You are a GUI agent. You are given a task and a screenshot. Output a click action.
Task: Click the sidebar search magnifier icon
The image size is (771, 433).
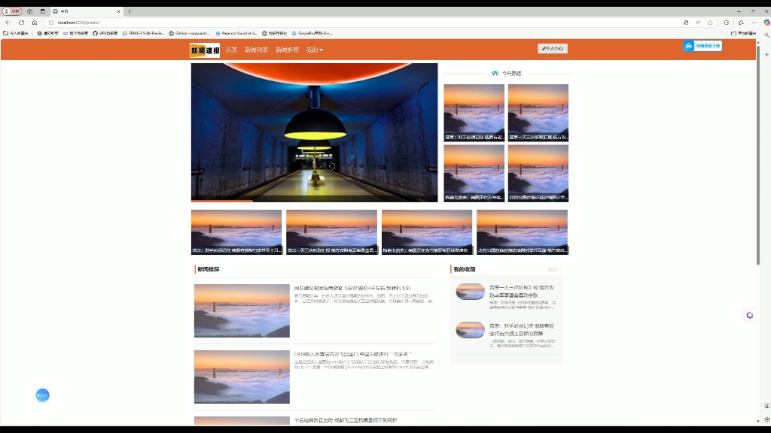(x=766, y=35)
